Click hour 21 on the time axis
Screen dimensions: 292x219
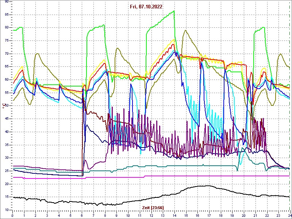[x=255, y=215]
